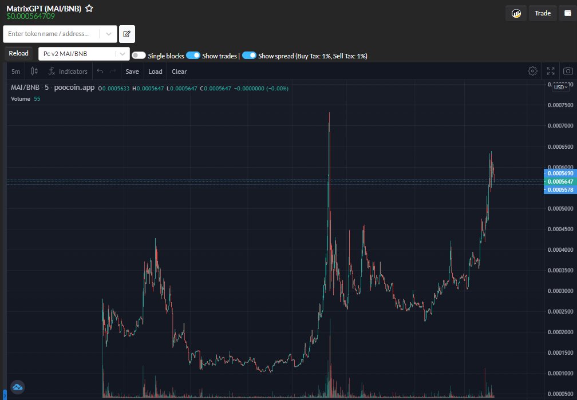Take a chart snapshot with camera icon
This screenshot has width=577, height=400.
(x=568, y=71)
